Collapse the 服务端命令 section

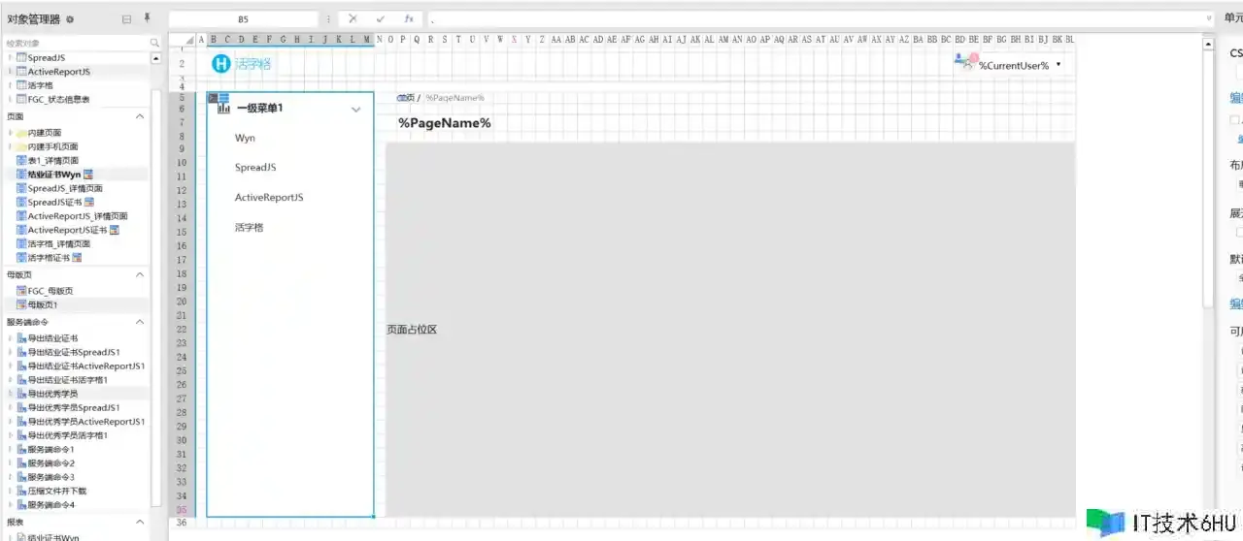140,322
